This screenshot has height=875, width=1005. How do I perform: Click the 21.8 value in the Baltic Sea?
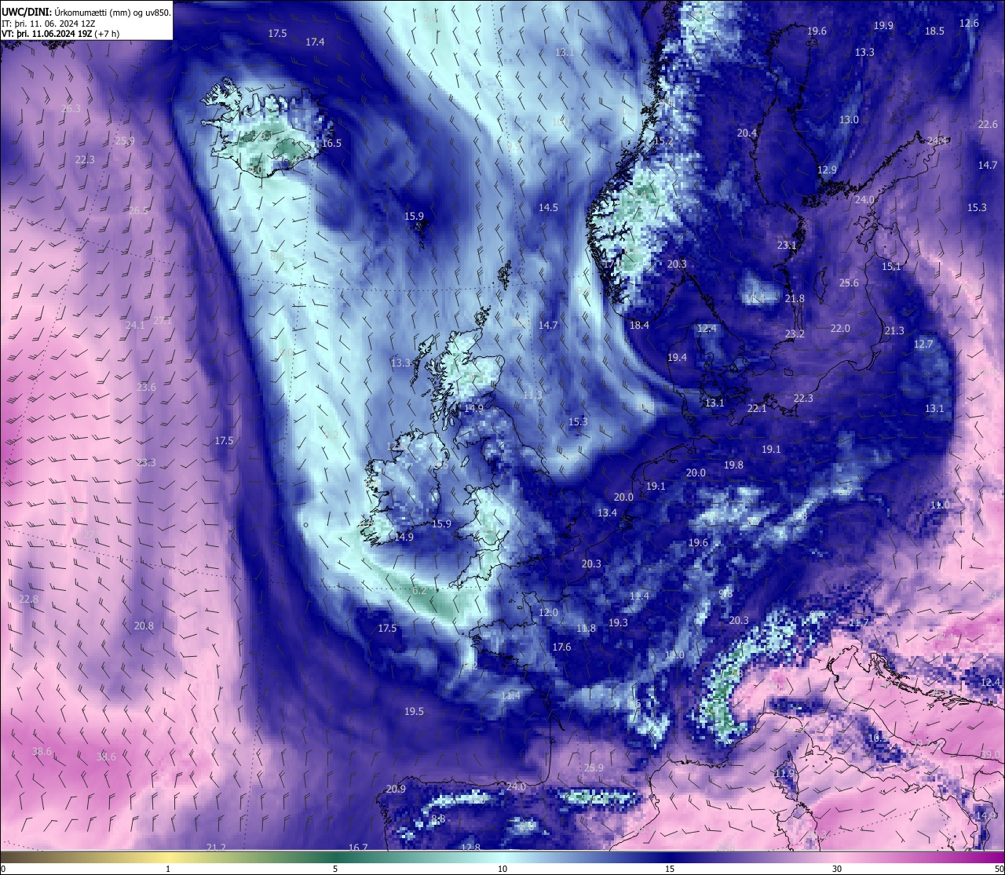pyautogui.click(x=795, y=299)
